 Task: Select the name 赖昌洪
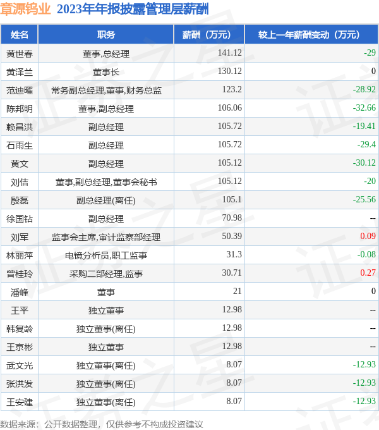20,127
